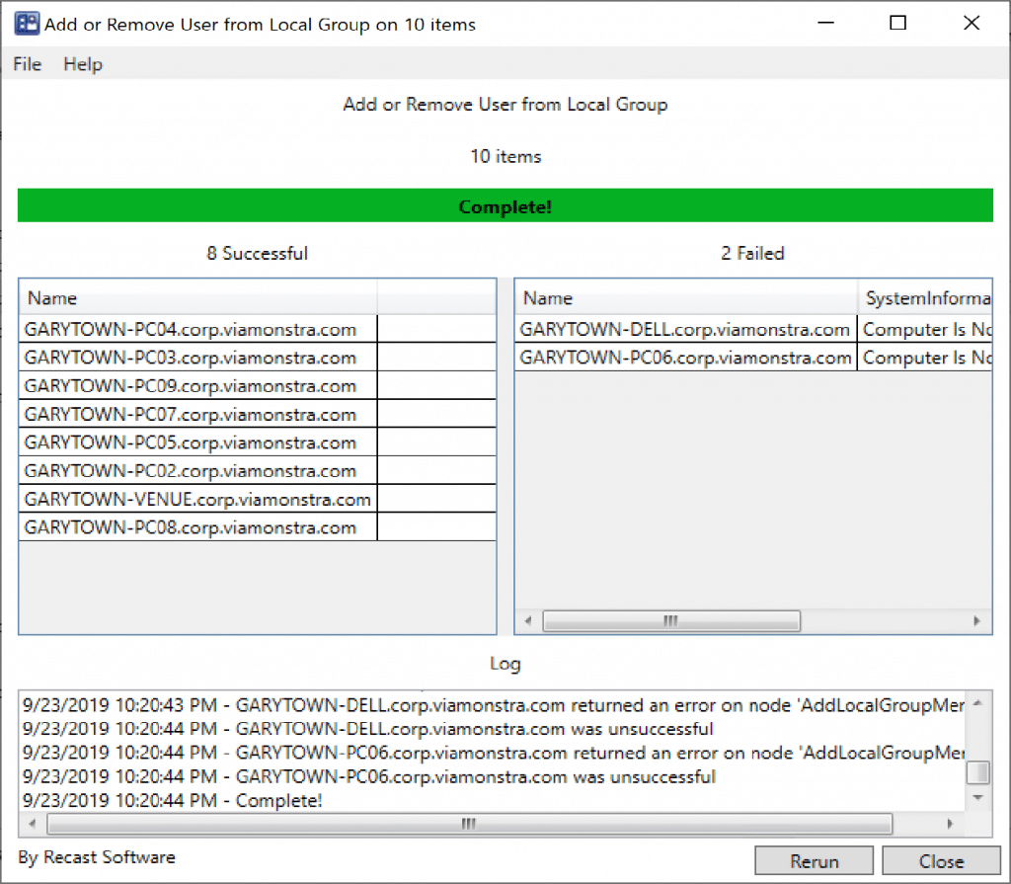The width and height of the screenshot is (1011, 884).
Task: Click log horizontal scroll right arrow
Action: pyautogui.click(x=950, y=823)
